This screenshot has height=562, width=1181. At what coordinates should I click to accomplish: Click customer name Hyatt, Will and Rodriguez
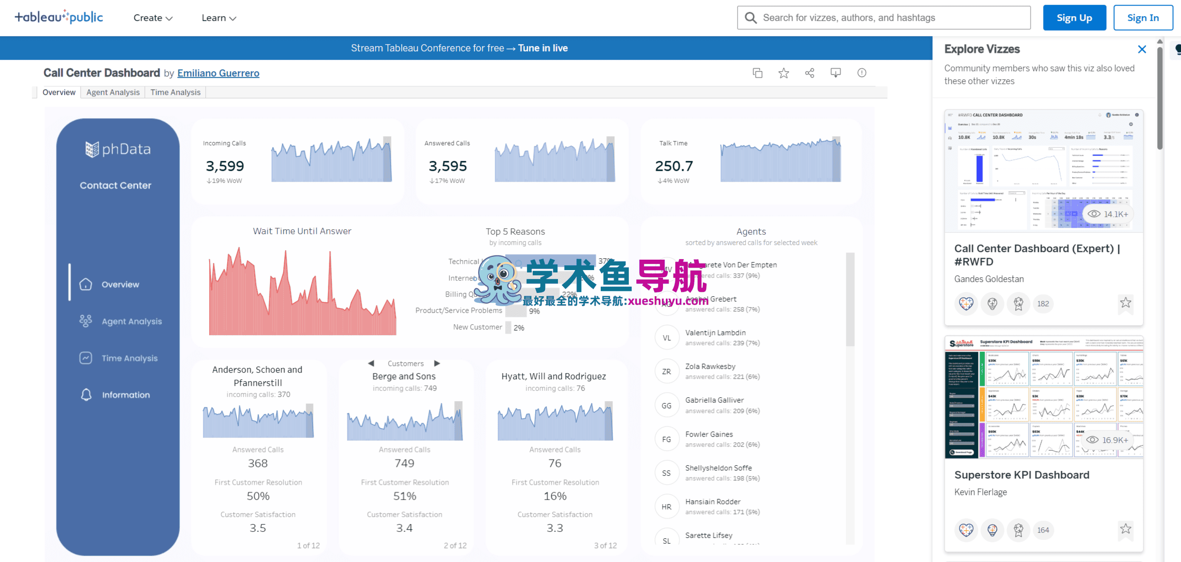coord(554,376)
